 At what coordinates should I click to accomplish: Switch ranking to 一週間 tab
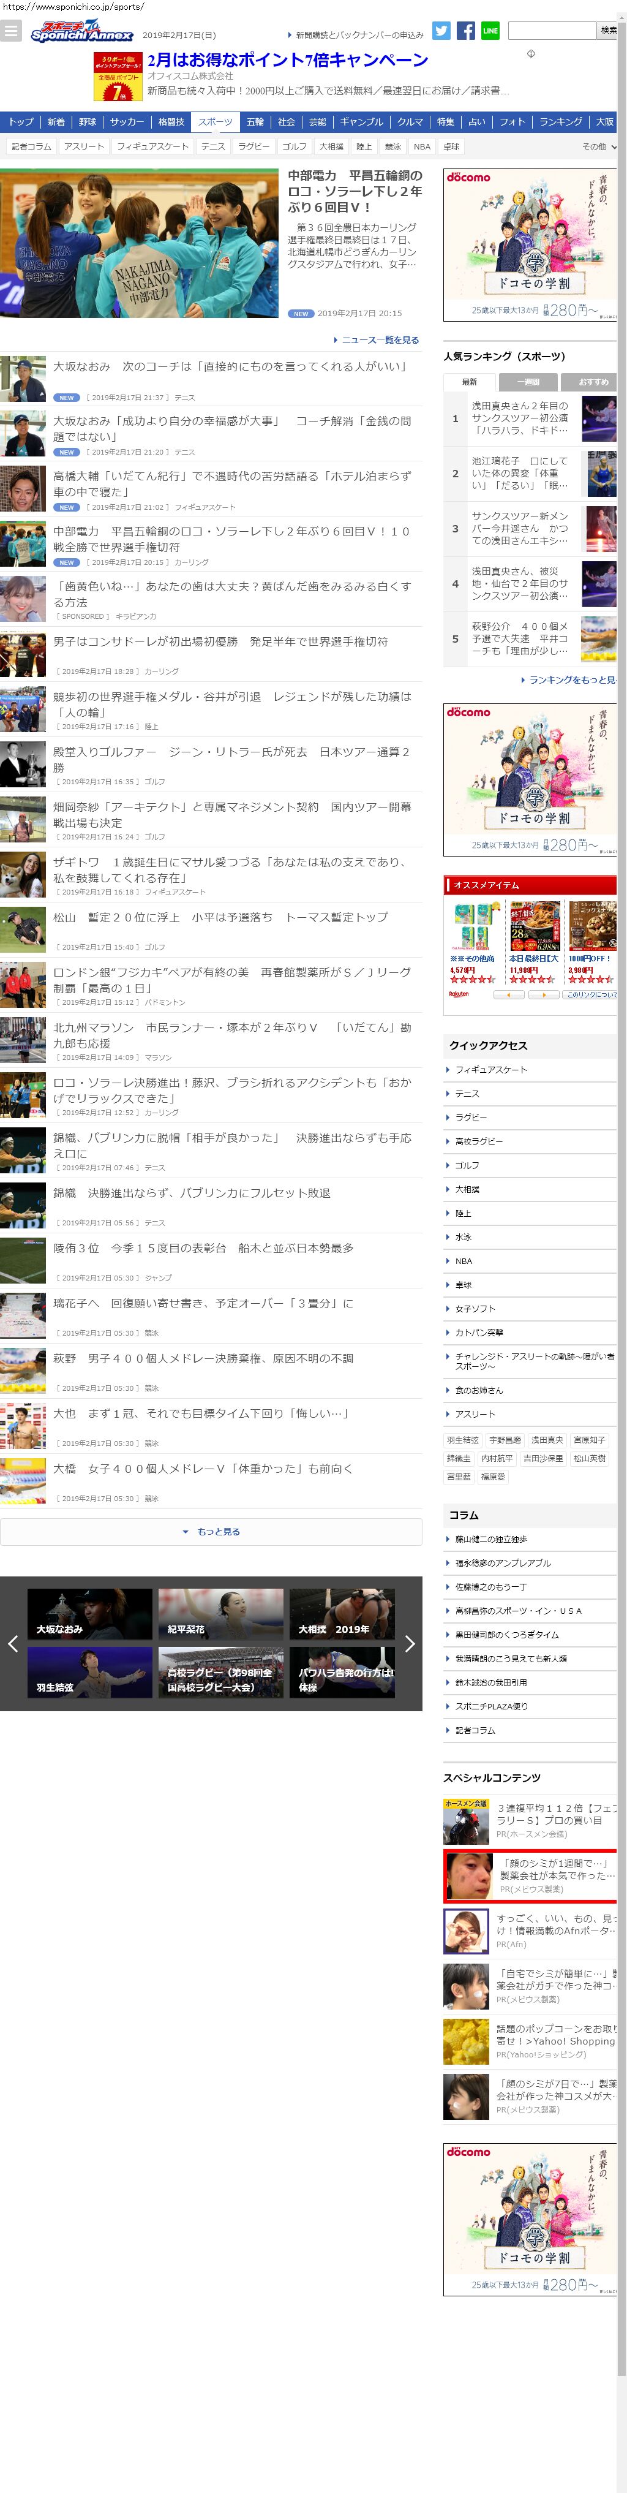(528, 382)
